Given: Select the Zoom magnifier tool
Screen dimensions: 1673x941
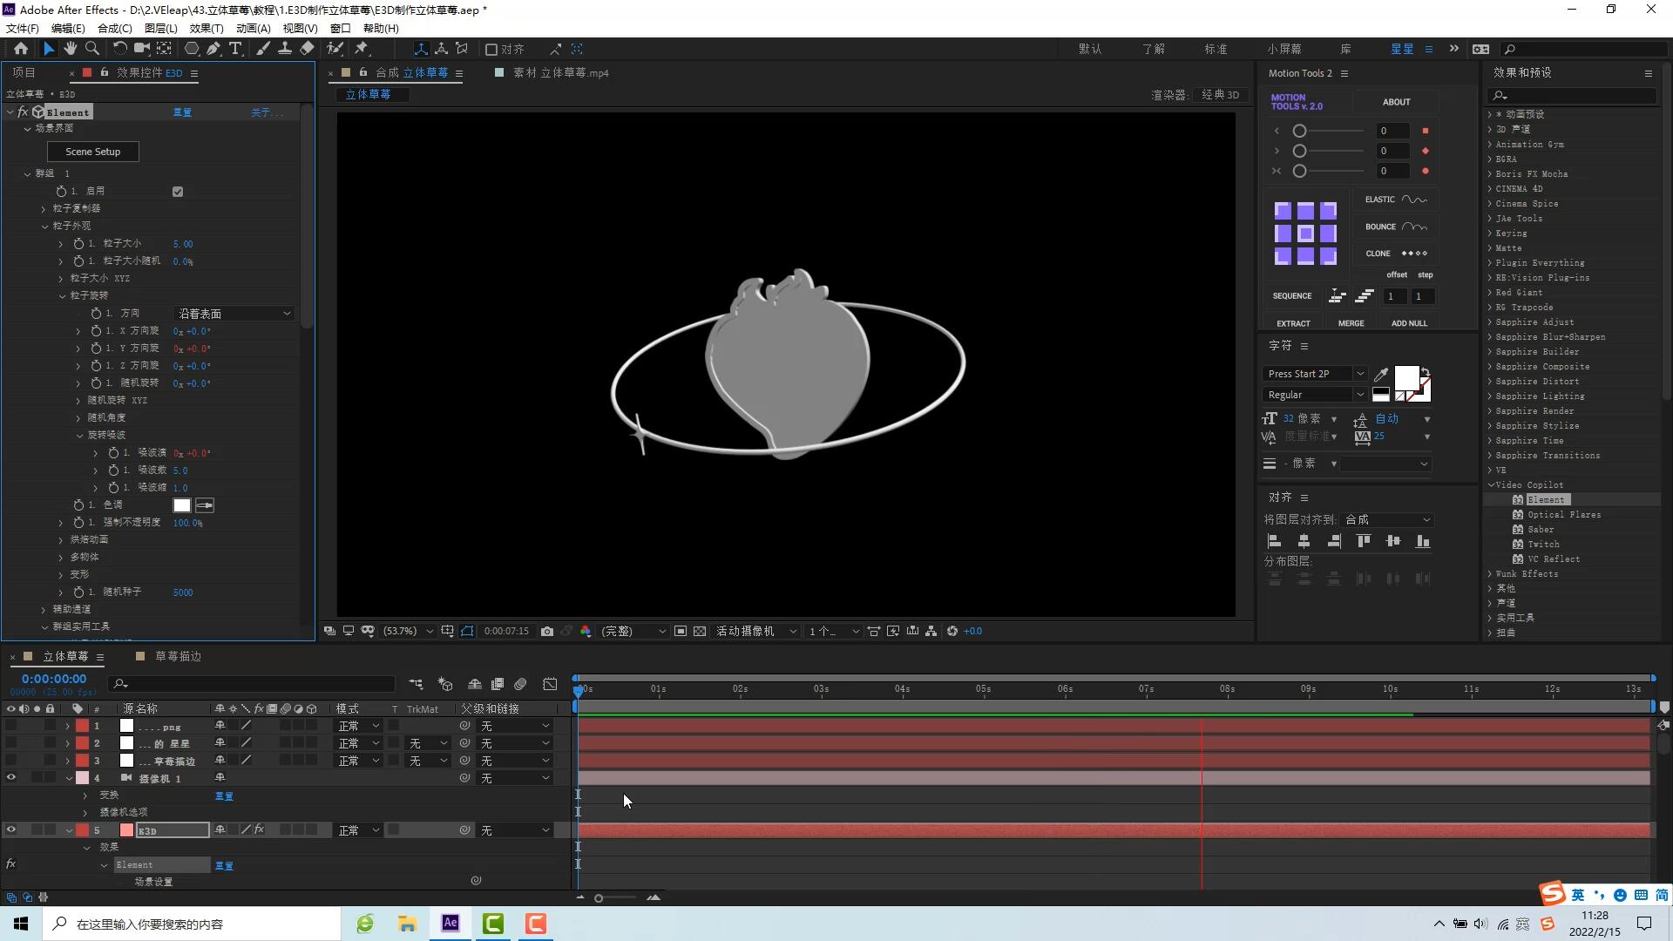Looking at the screenshot, I should (x=92, y=49).
